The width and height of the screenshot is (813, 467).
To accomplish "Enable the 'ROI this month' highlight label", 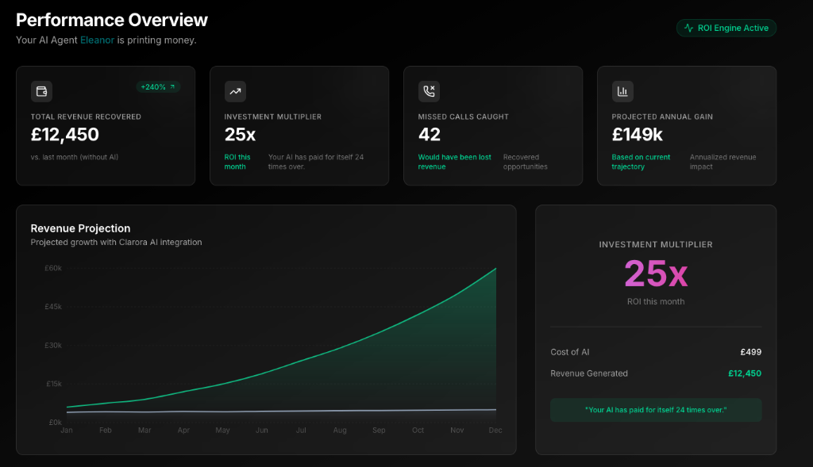I will pos(237,162).
